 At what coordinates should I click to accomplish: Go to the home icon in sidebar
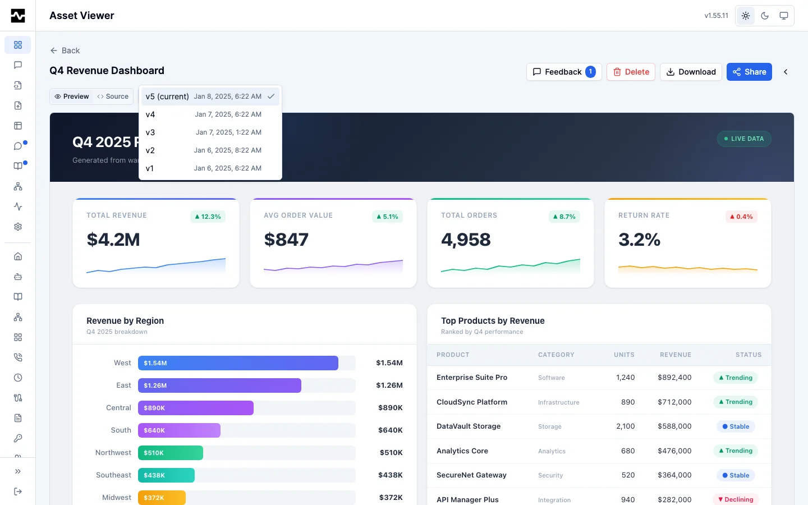click(18, 256)
